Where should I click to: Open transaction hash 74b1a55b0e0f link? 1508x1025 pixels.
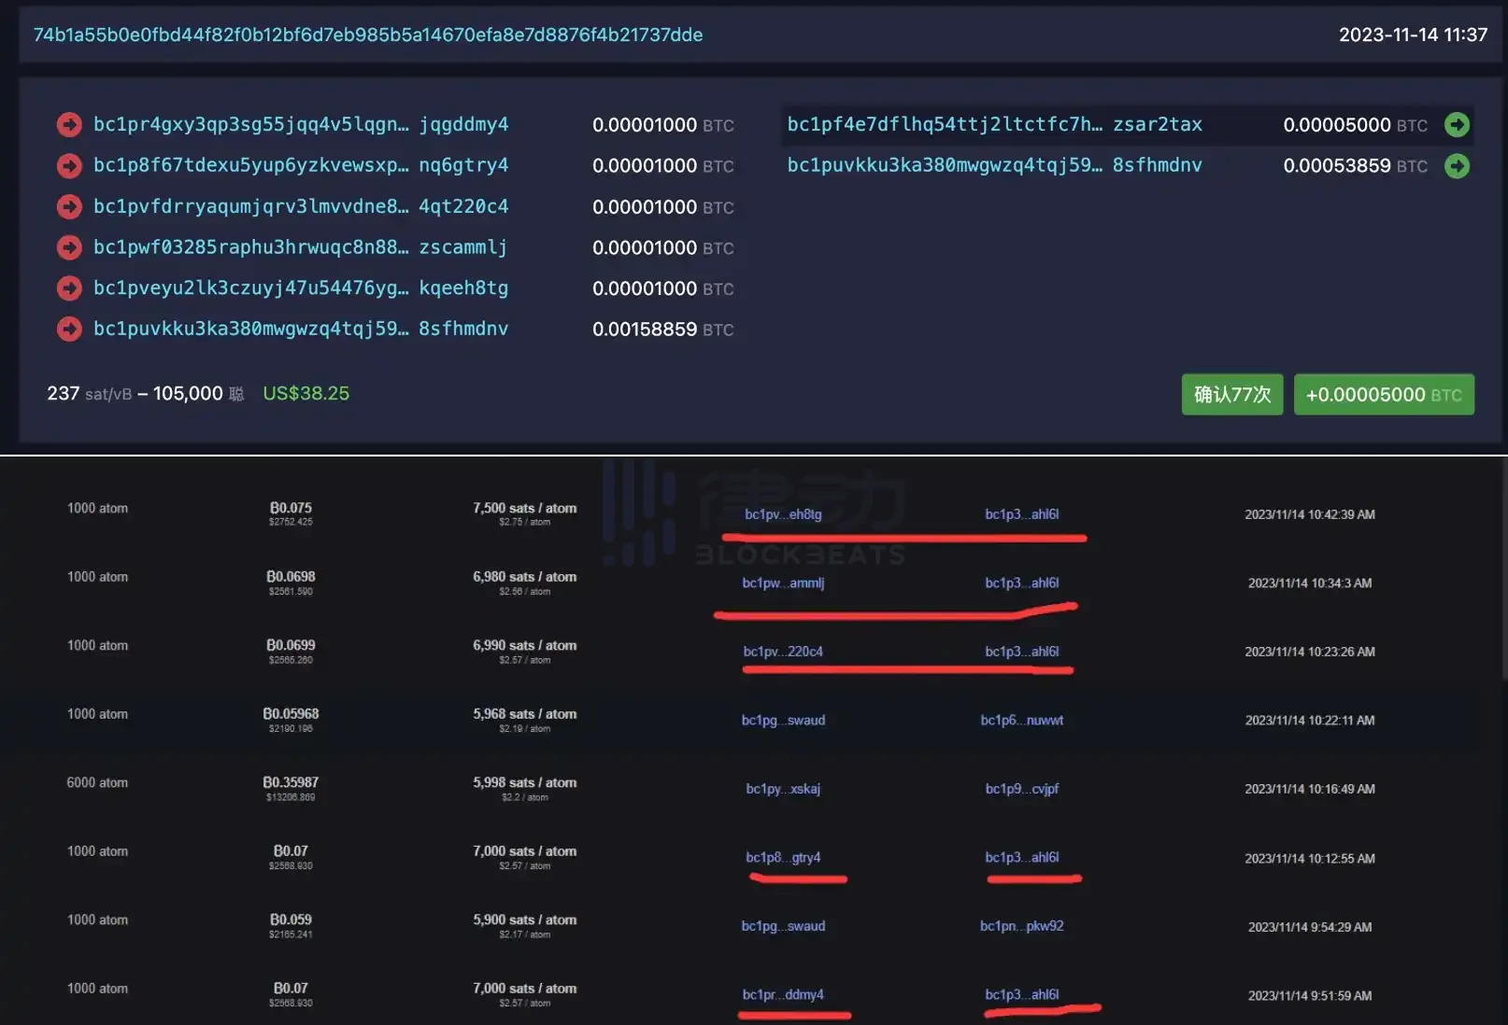coord(368,35)
